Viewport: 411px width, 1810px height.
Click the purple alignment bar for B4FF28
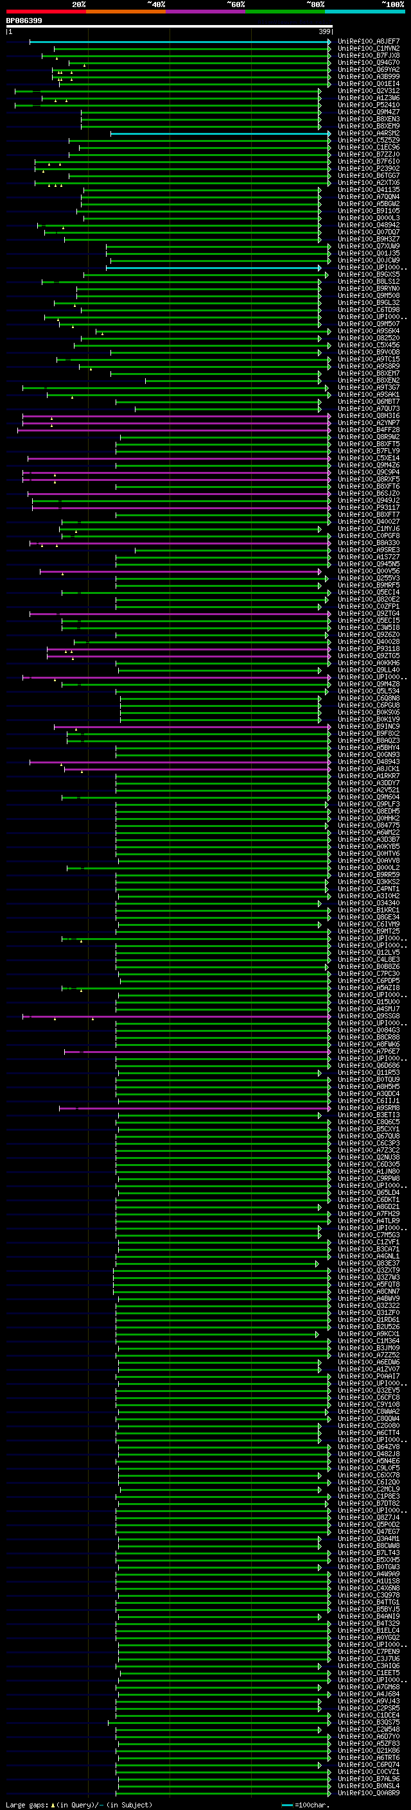click(x=173, y=431)
